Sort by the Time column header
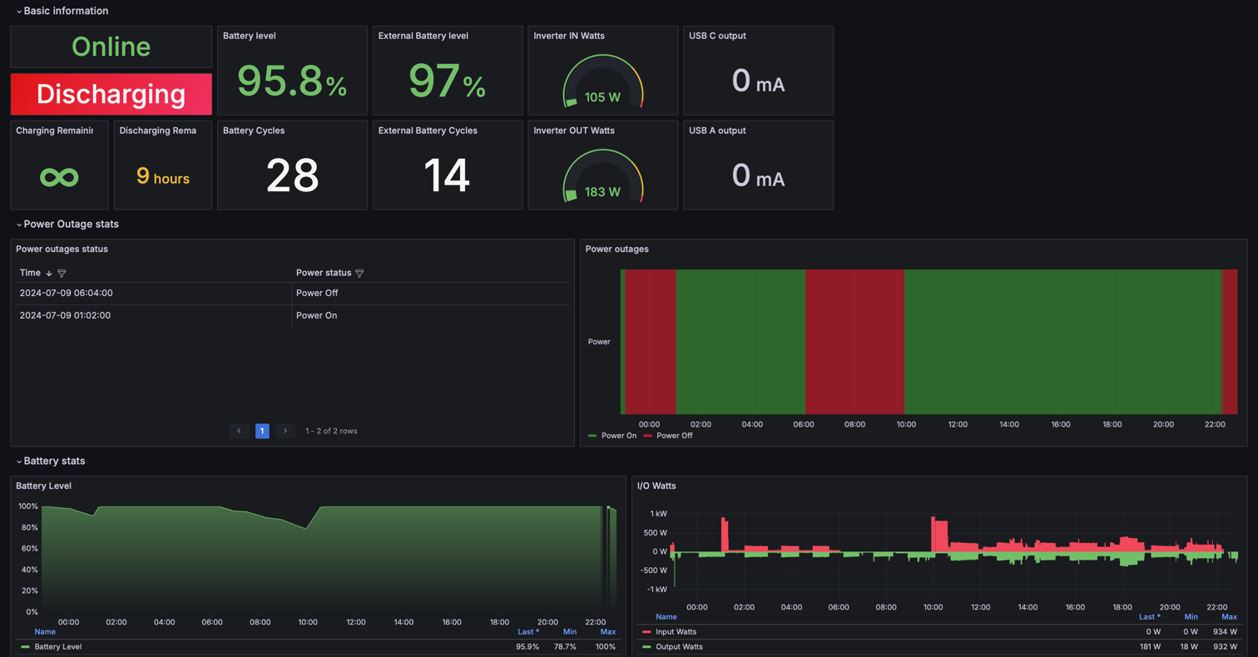Screen dimensions: 1258x657 click(x=30, y=273)
